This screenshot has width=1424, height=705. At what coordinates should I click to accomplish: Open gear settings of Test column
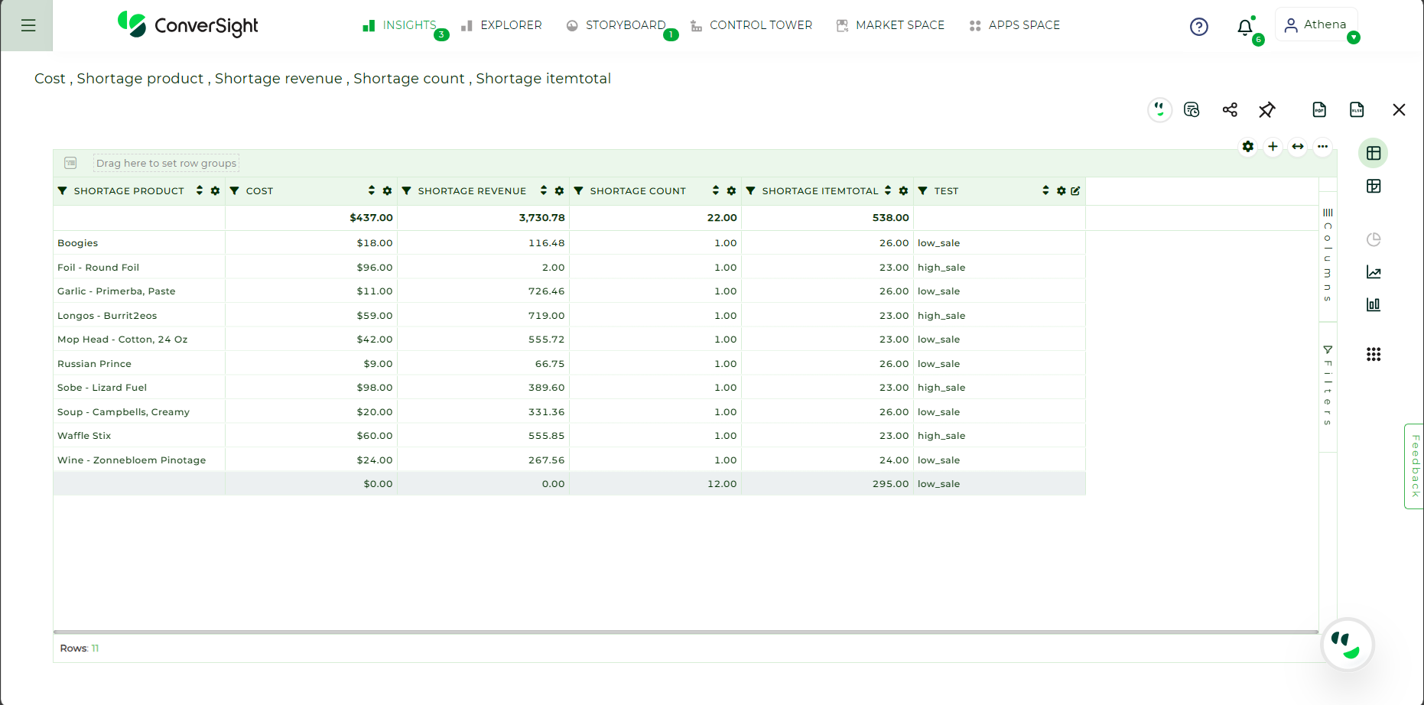(x=1061, y=191)
